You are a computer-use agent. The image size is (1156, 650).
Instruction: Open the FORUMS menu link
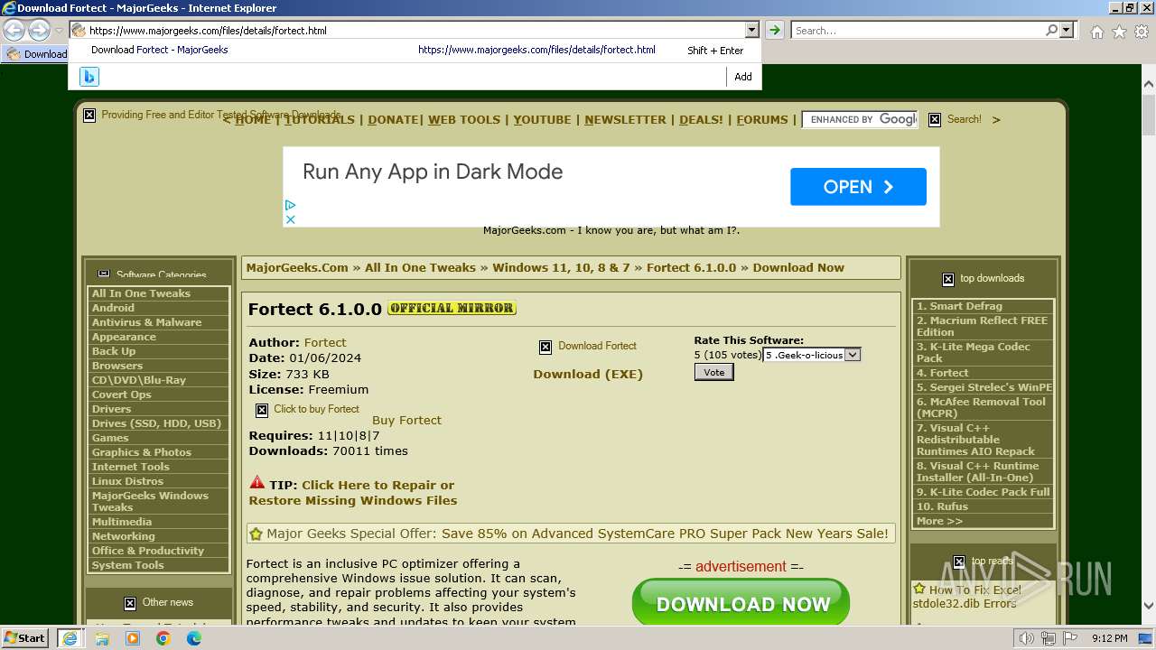click(x=762, y=119)
